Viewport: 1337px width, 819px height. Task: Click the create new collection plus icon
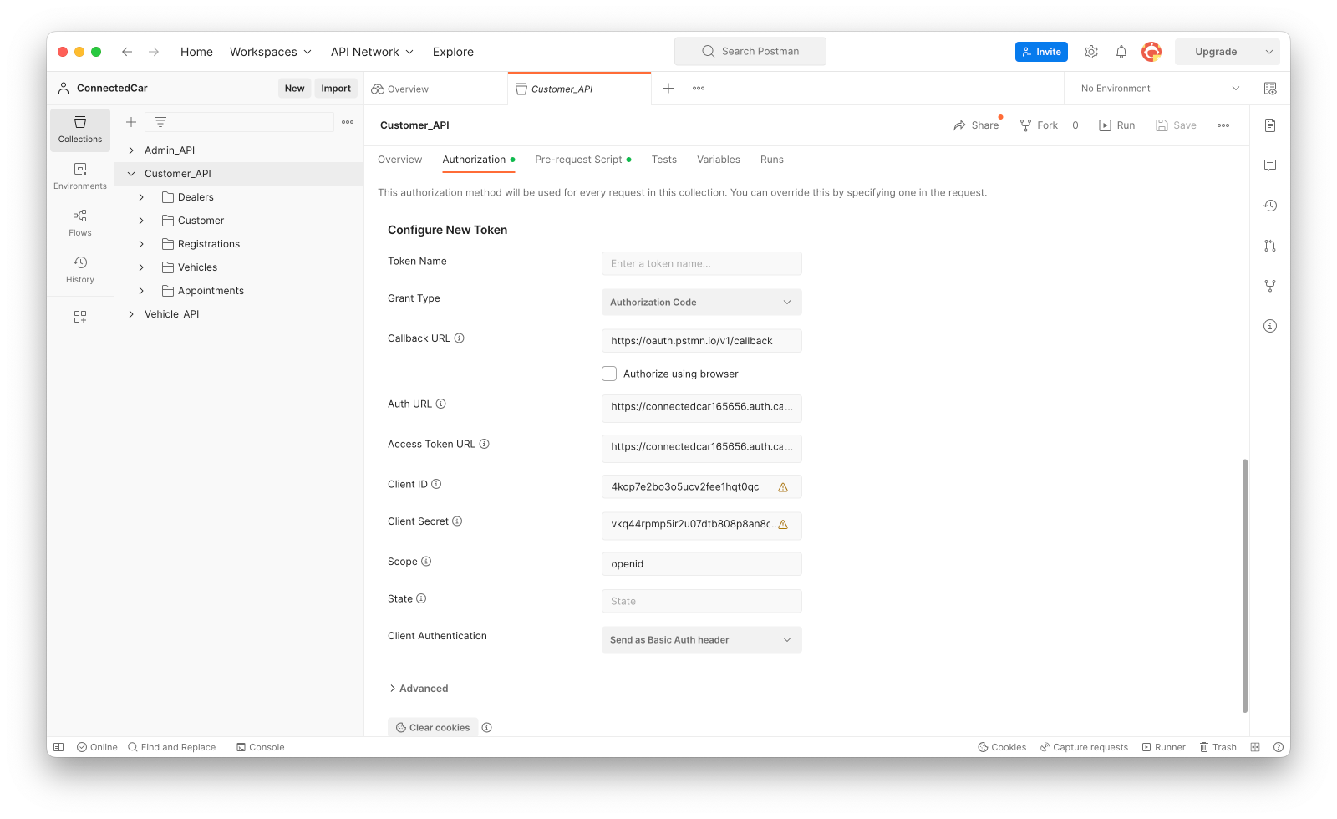131,122
